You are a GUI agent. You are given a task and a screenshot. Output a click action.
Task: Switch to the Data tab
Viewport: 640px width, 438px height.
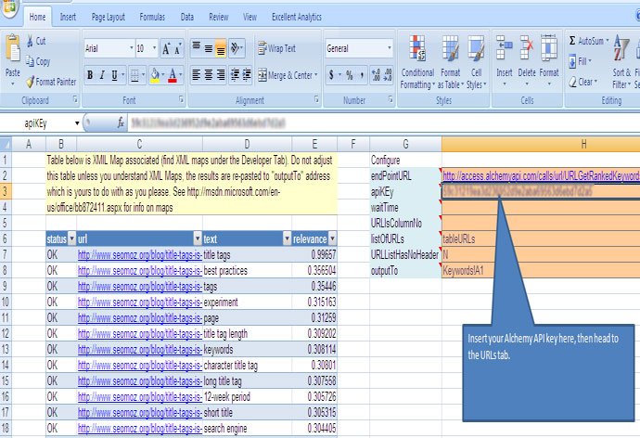click(x=187, y=17)
